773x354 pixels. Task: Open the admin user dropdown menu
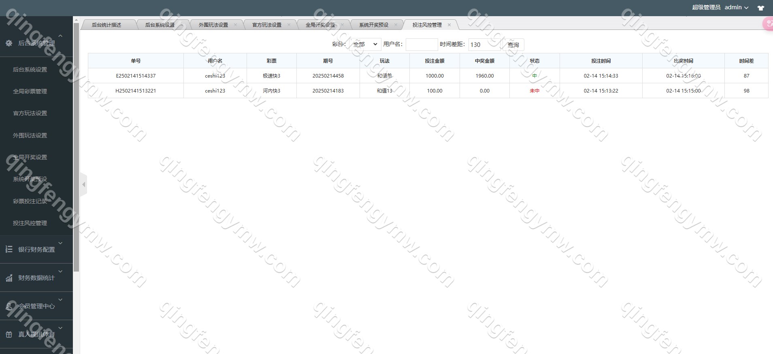point(737,8)
